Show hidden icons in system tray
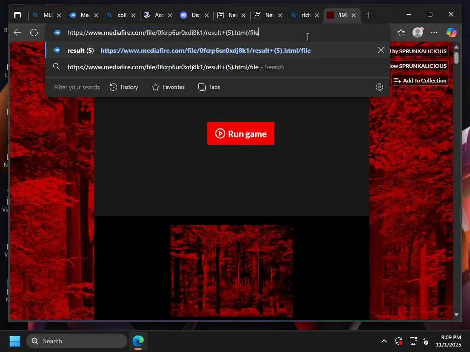This screenshot has height=352, width=470. coord(384,341)
